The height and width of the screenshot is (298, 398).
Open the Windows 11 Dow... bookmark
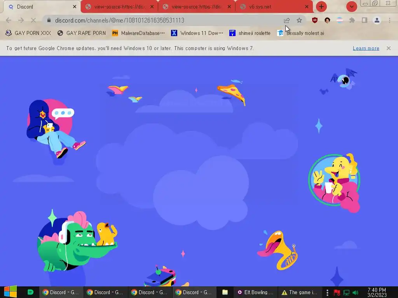[x=197, y=33]
